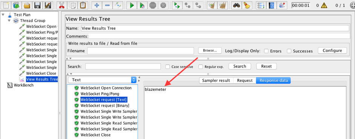
Task: Click the Save As icon with pencil
Action: [48, 5]
